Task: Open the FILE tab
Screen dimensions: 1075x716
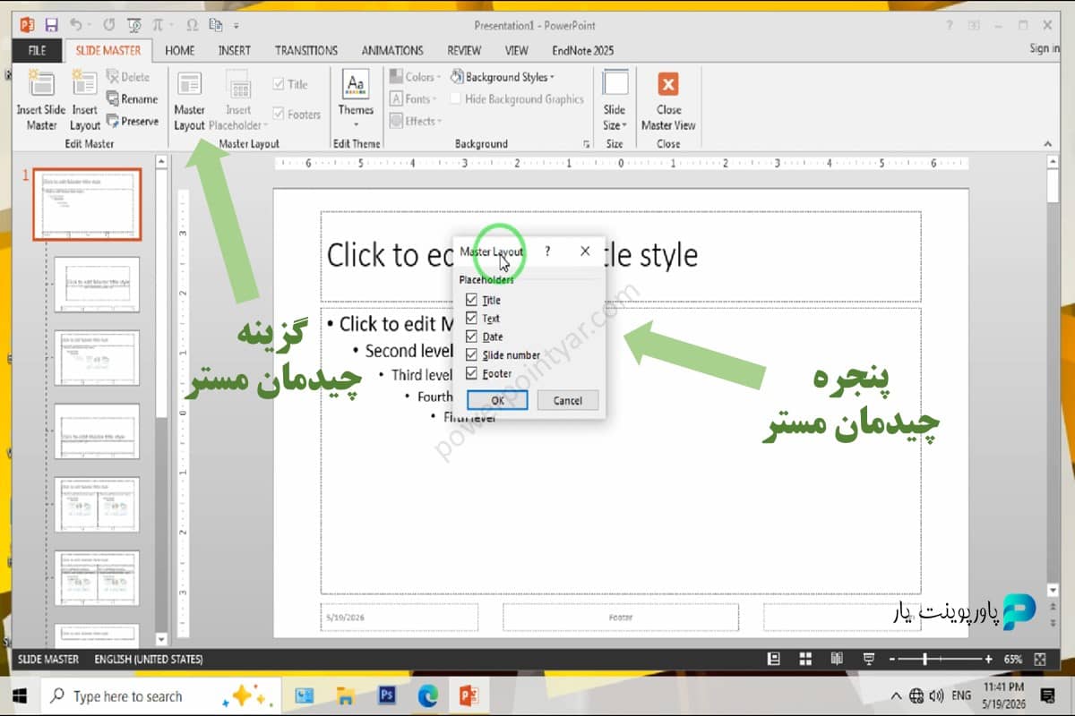Action: [x=37, y=50]
